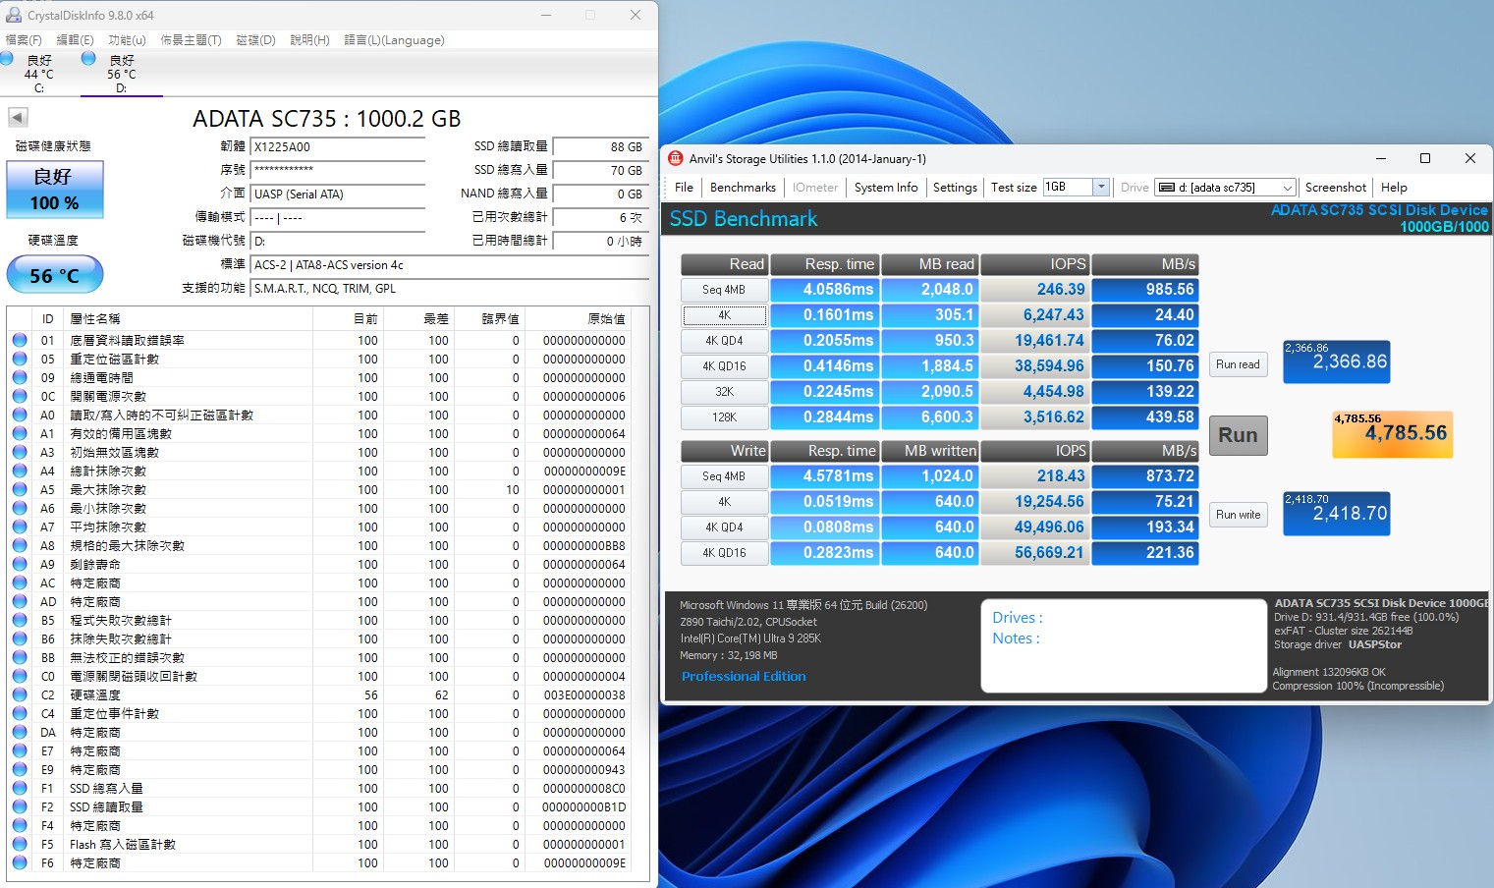Click status circle for attribute BB
This screenshot has height=888, width=1494.
[20, 657]
